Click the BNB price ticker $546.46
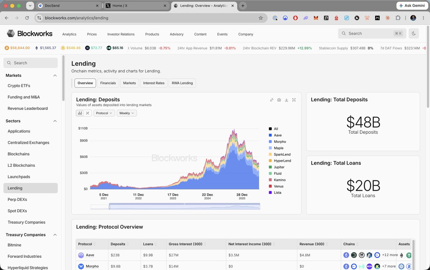This screenshot has width=430, height=270. pos(71,48)
